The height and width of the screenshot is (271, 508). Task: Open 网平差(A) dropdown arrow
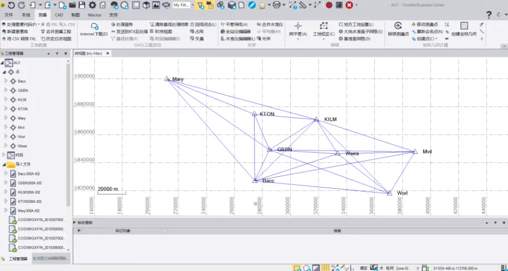298,39
